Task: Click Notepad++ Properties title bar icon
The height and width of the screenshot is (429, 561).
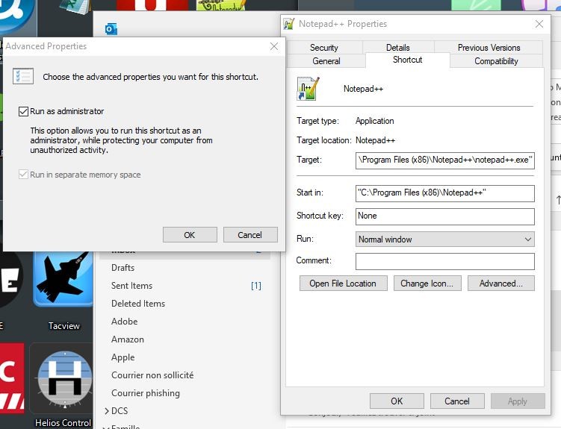Action: 289,24
